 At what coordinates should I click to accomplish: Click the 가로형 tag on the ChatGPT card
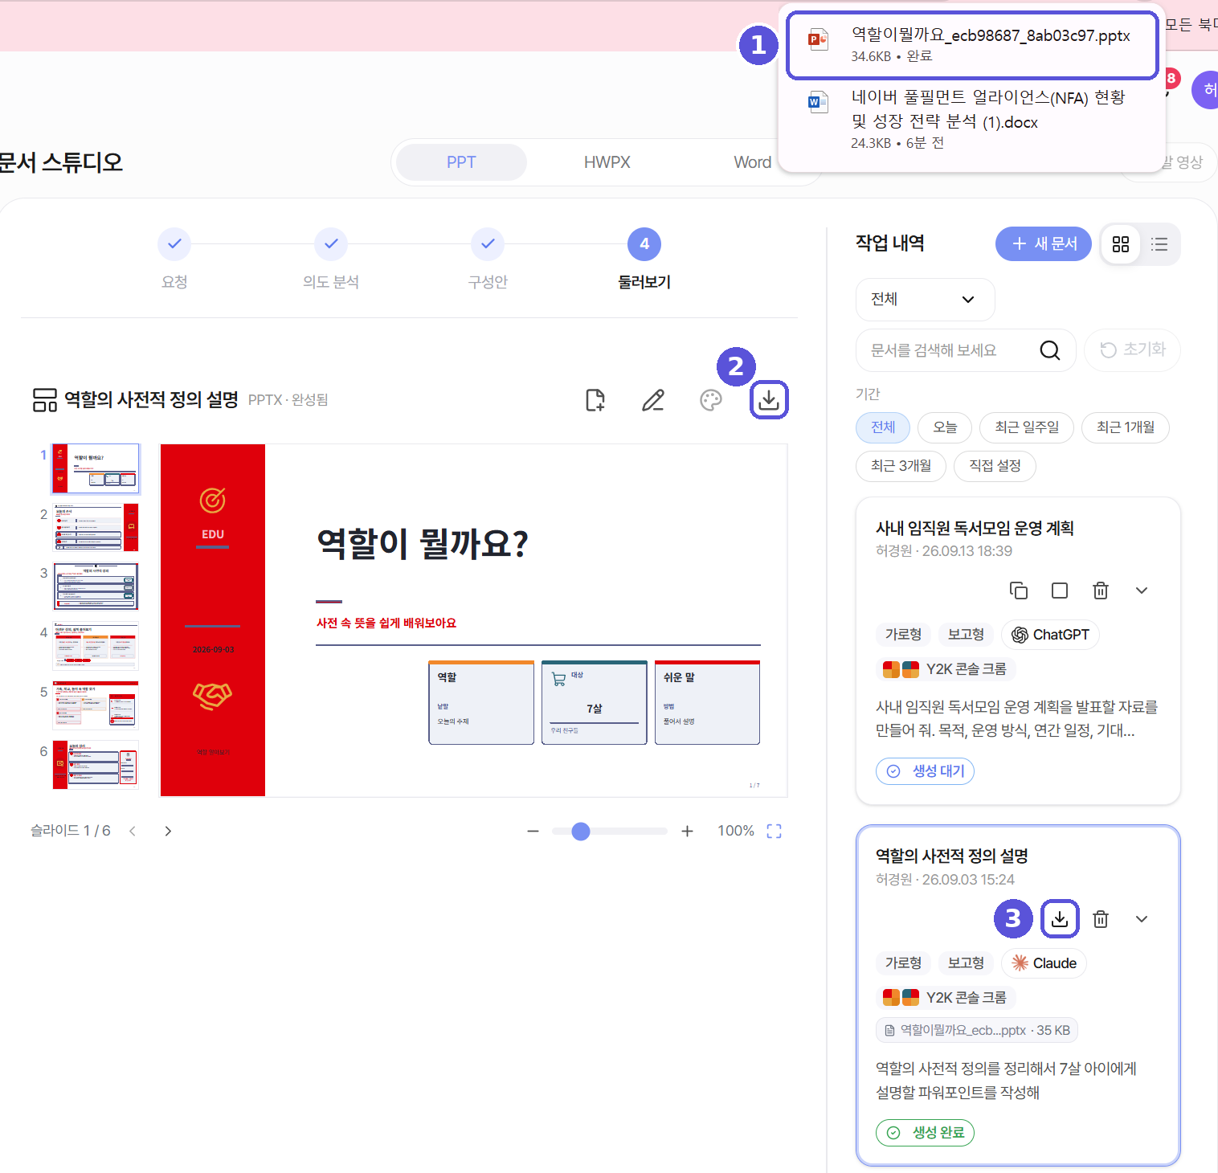[903, 635]
